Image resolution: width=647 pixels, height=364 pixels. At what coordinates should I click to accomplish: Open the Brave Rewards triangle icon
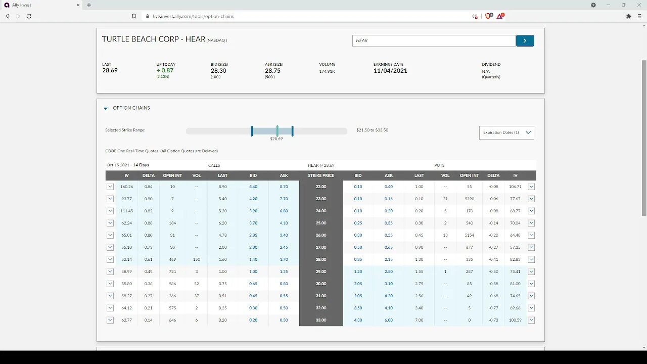tap(500, 16)
